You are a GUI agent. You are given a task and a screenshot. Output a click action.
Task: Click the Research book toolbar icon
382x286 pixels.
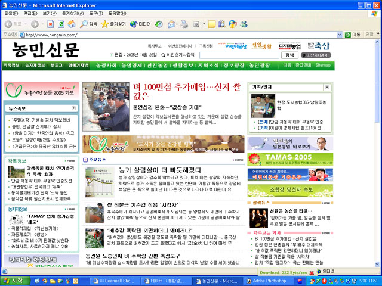pos(221,24)
